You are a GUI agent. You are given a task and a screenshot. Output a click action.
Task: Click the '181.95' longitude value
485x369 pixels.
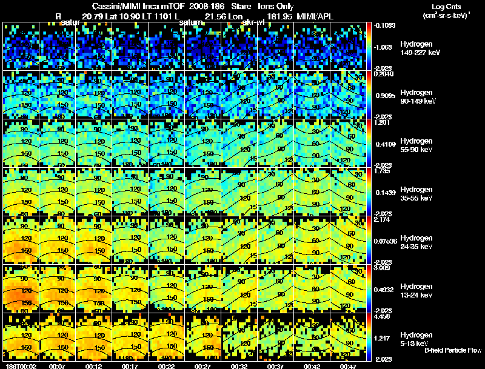point(279,17)
